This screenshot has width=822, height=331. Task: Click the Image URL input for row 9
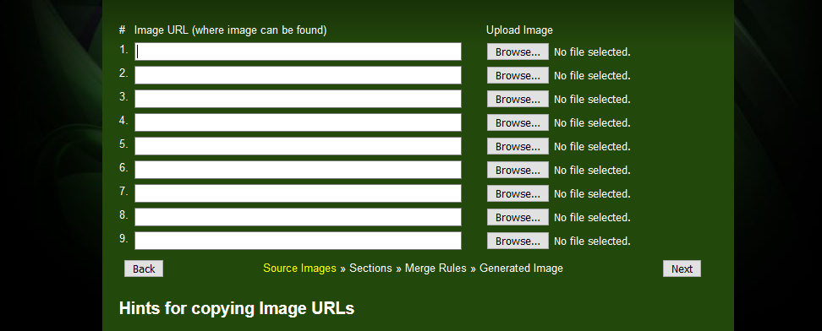coord(298,241)
